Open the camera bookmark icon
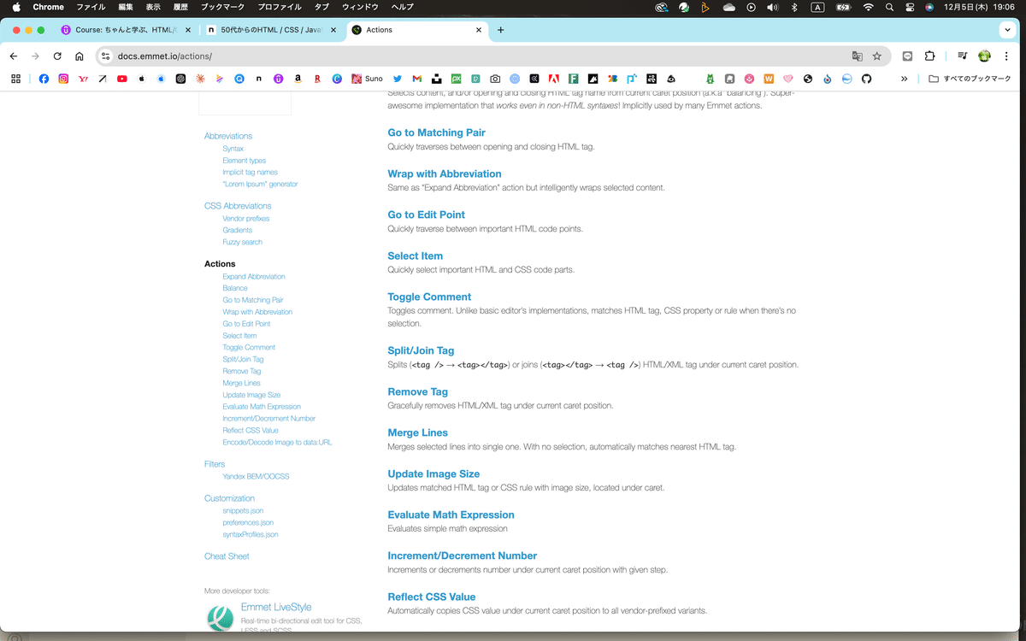Screen dimensions: 1026x641 (x=495, y=79)
